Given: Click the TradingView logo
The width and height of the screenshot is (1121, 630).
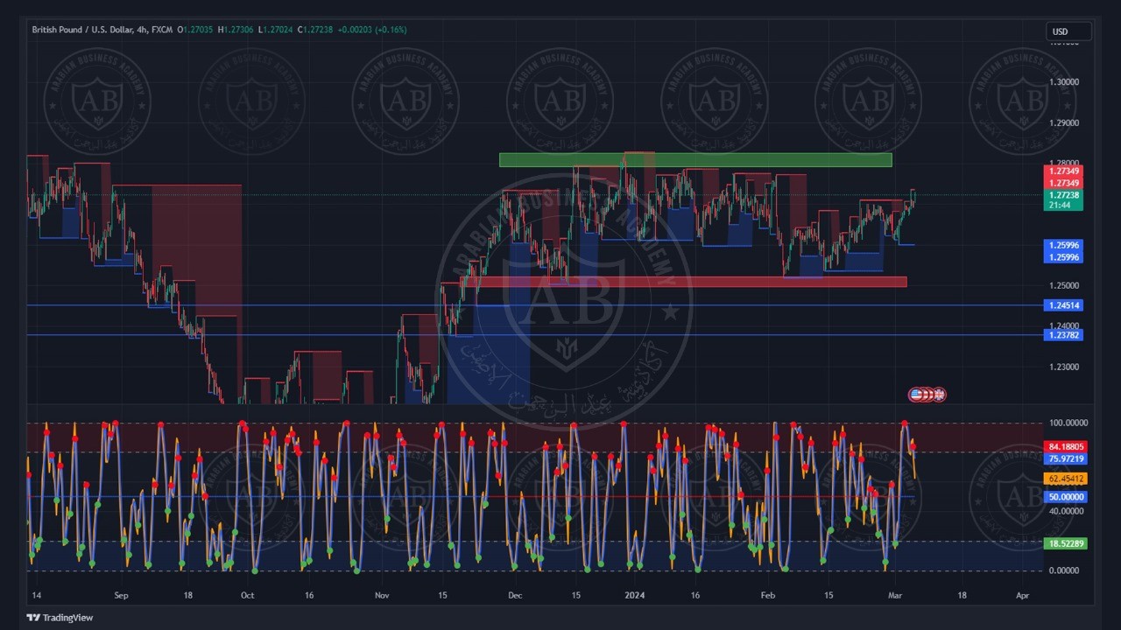Looking at the screenshot, I should tap(60, 618).
